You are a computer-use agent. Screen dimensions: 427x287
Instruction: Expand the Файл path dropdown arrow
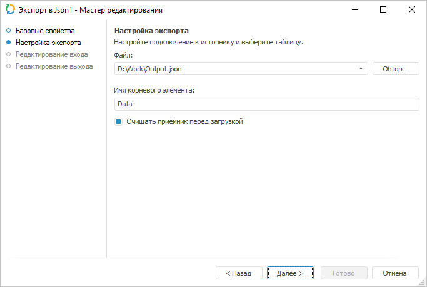click(x=361, y=68)
